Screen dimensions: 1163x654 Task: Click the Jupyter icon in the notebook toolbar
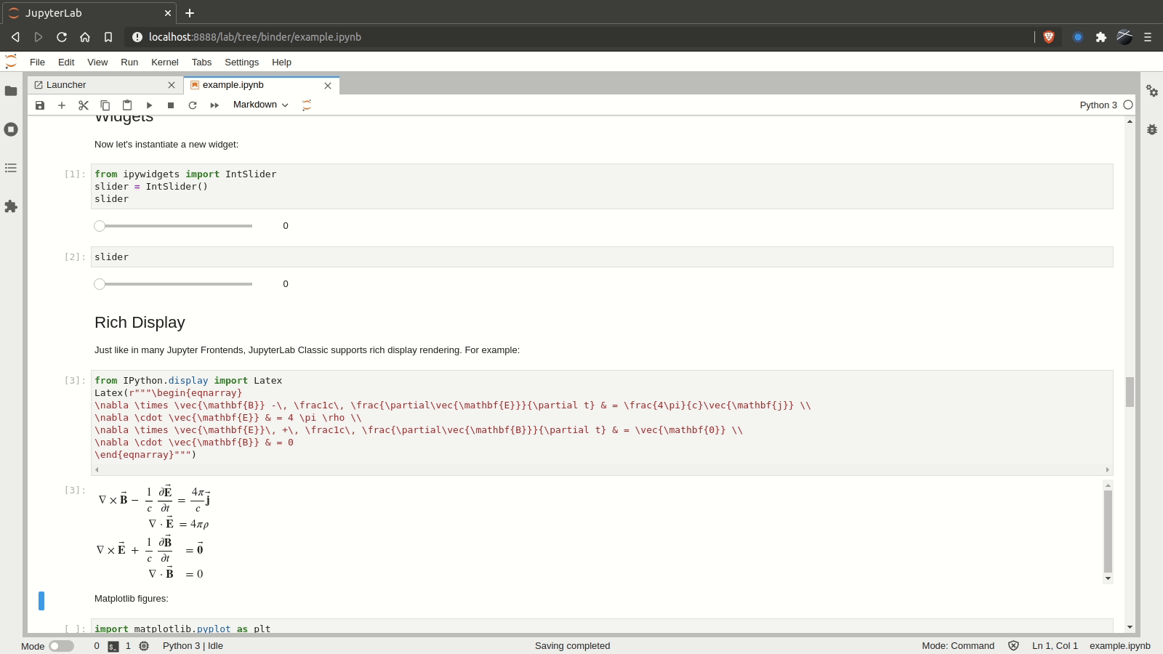[307, 105]
